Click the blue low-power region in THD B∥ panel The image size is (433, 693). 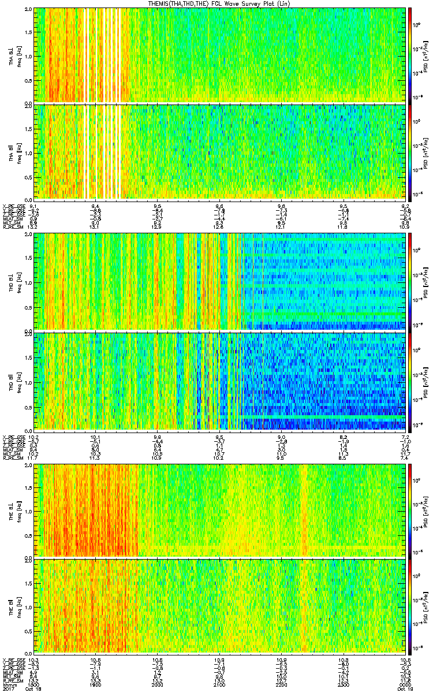point(323,381)
